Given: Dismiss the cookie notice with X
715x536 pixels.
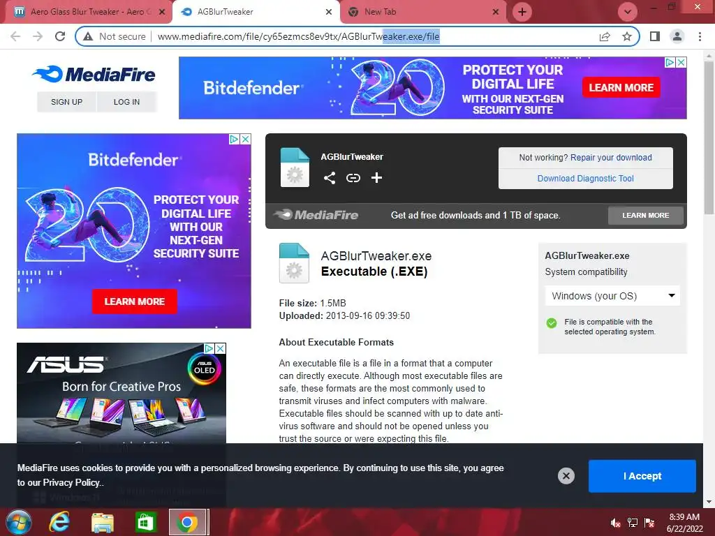Looking at the screenshot, I should [566, 476].
